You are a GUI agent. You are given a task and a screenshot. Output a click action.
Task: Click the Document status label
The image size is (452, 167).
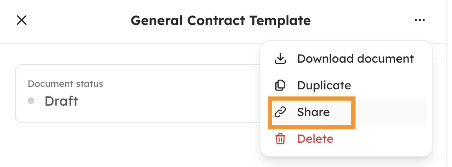(x=65, y=83)
